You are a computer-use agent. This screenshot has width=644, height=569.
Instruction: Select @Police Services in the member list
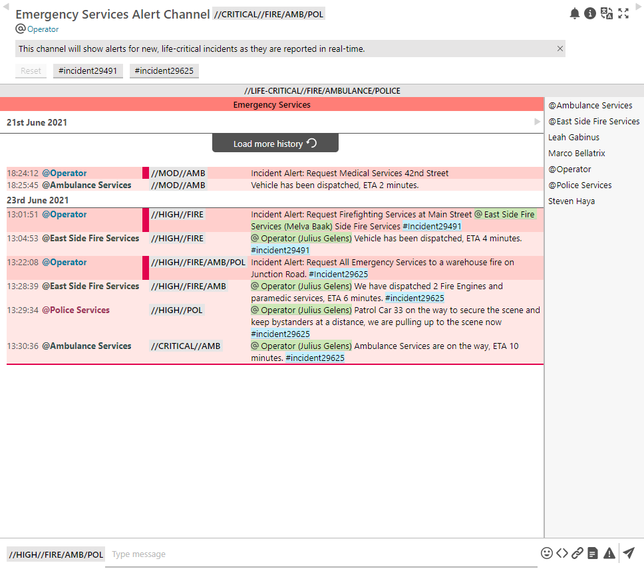tap(580, 185)
